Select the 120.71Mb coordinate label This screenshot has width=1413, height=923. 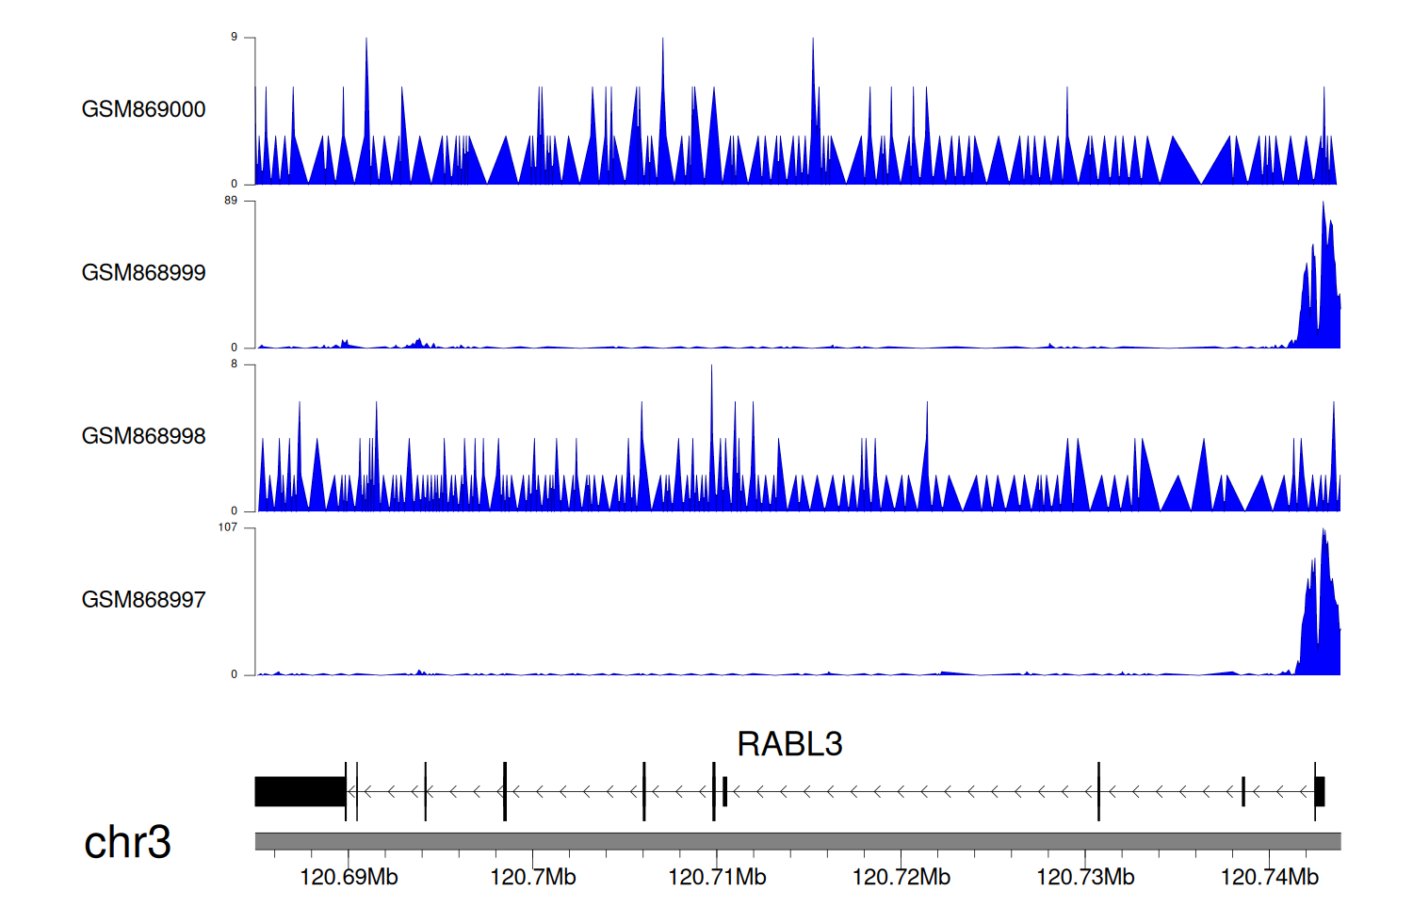(717, 878)
